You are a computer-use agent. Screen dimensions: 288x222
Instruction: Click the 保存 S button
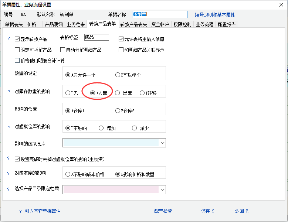click(x=207, y=211)
